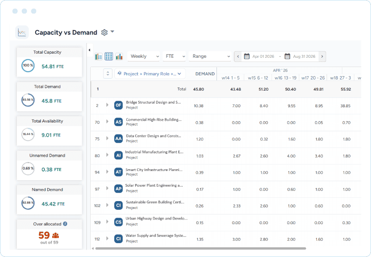Viewport: 371px width, 257px height.
Task: Click the w15 6 - 12 week column header
Action: click(258, 78)
